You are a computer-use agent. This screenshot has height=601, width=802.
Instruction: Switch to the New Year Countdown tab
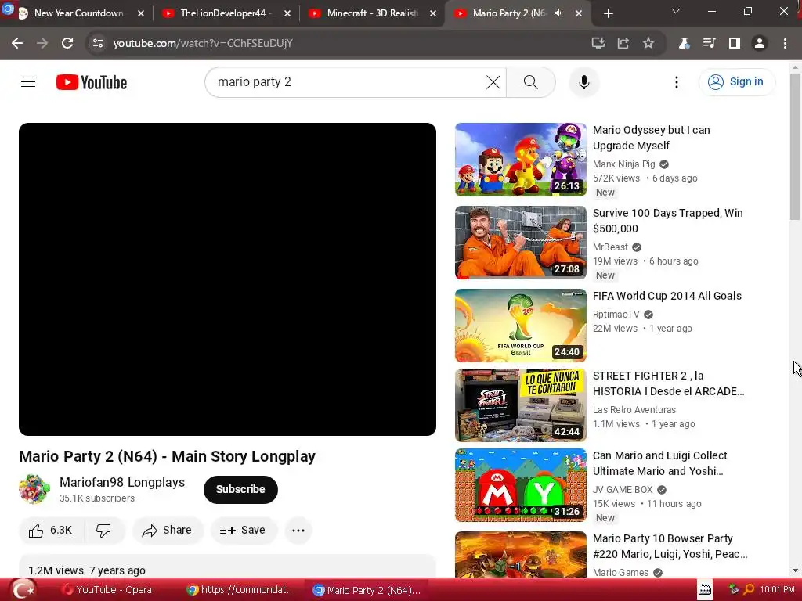tap(78, 13)
